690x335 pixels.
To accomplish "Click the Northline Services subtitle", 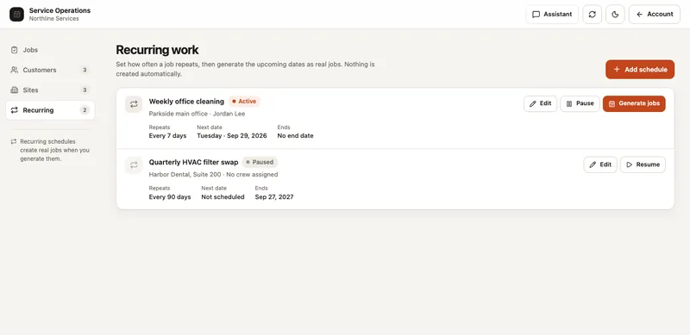I will (54, 18).
